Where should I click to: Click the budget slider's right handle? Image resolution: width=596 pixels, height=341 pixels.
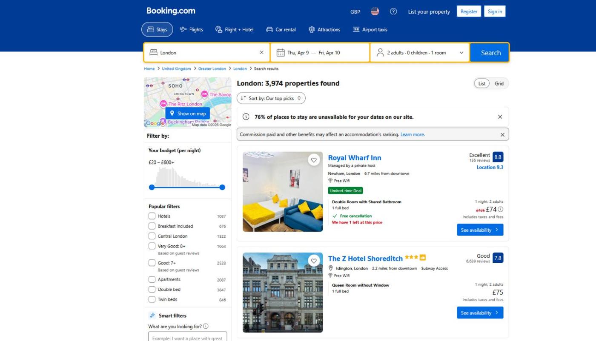(x=222, y=187)
